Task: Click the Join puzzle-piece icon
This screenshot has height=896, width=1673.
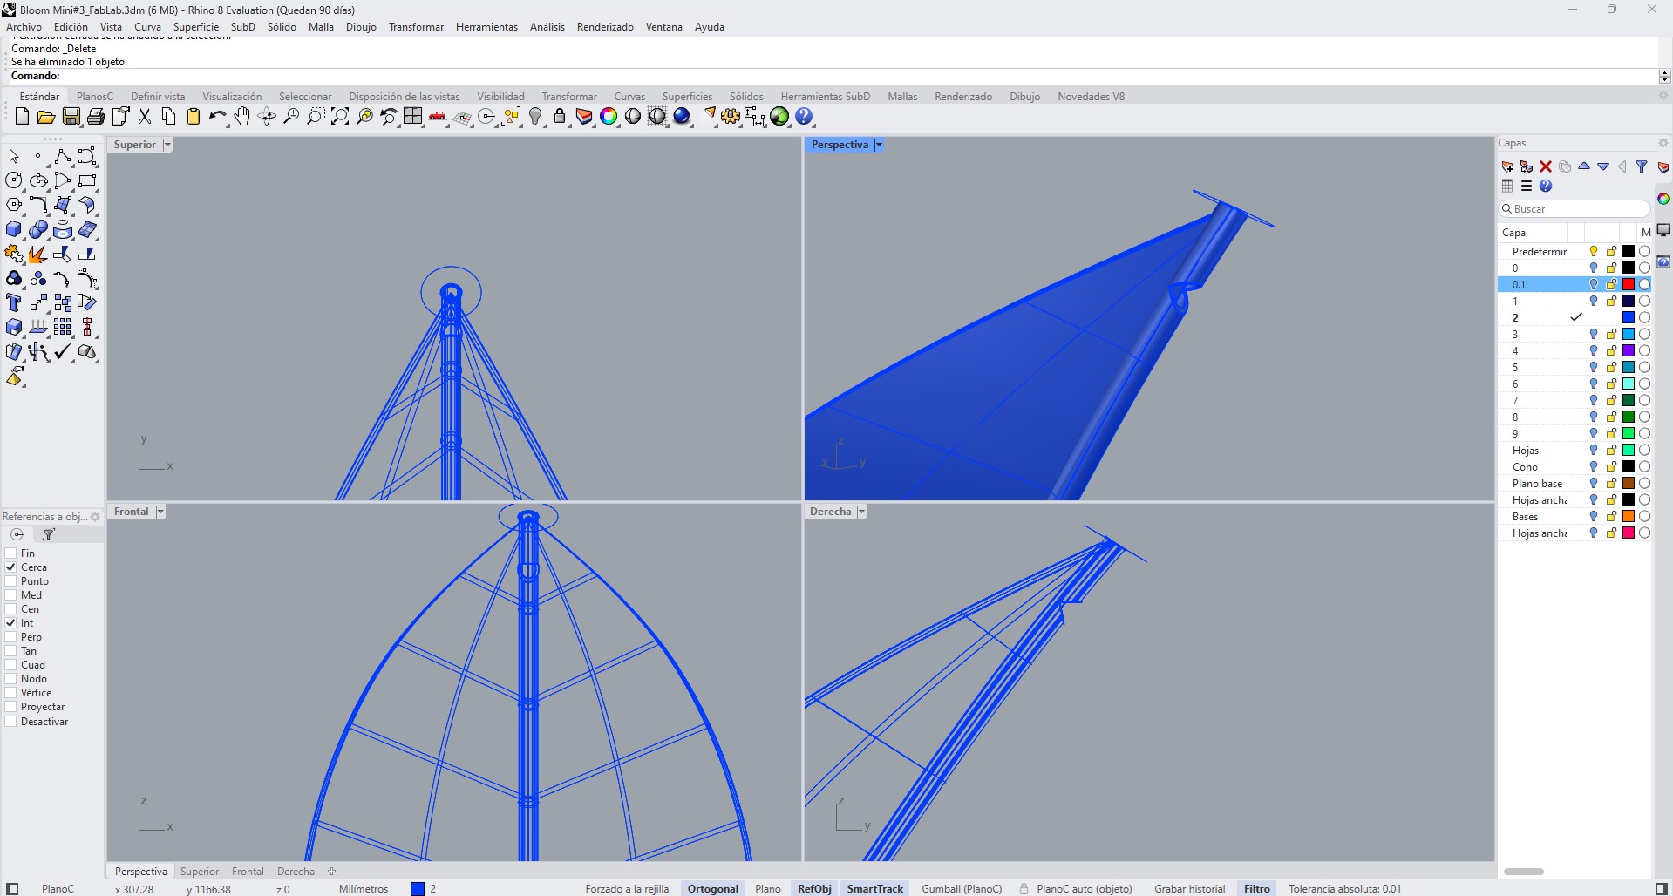Action: [x=14, y=254]
